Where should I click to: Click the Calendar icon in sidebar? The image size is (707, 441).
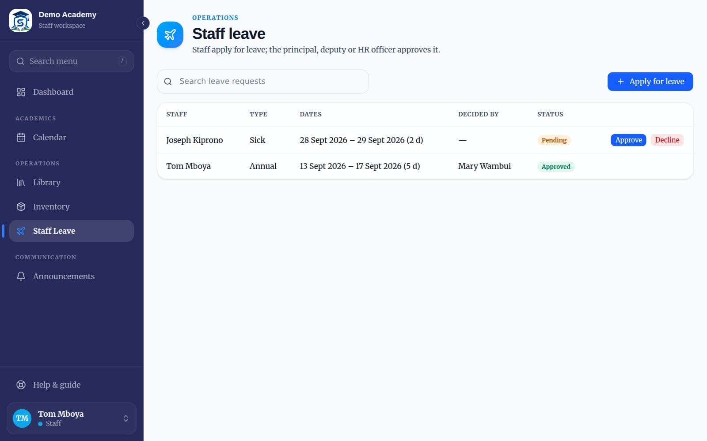tap(21, 138)
